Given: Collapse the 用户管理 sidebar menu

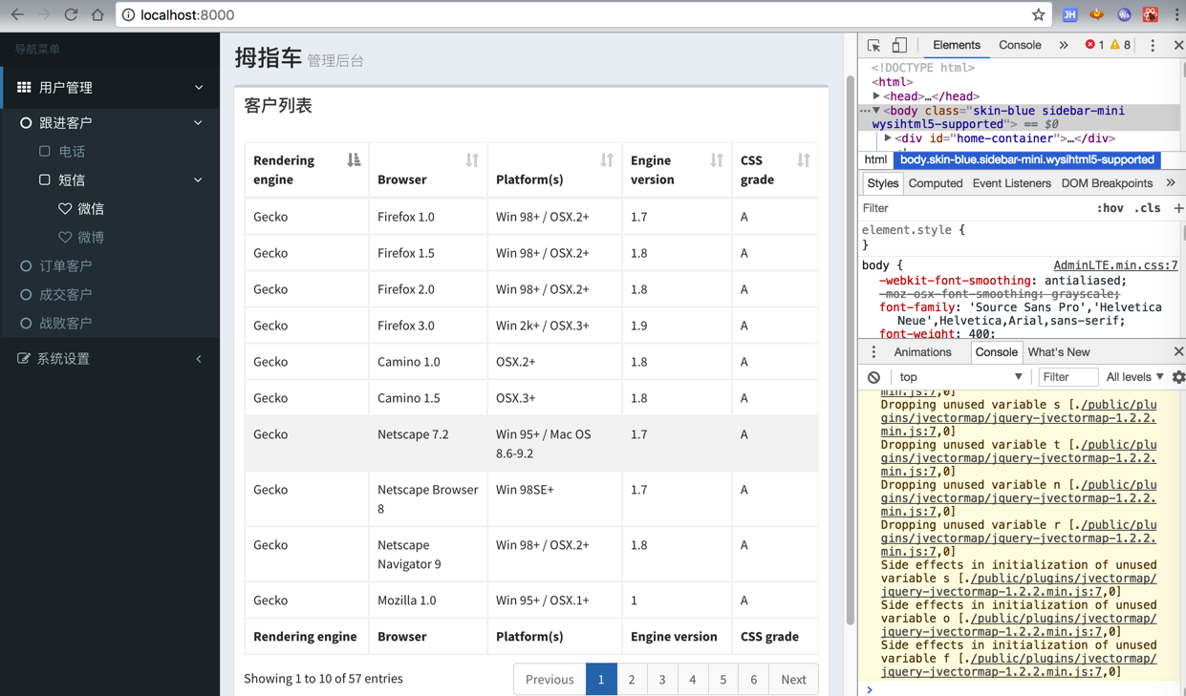Looking at the screenshot, I should click(111, 87).
